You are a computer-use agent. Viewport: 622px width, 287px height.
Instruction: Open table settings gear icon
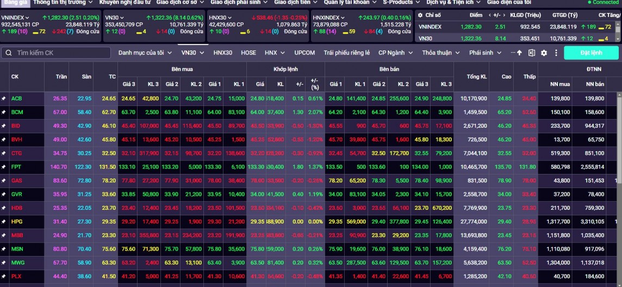click(544, 53)
